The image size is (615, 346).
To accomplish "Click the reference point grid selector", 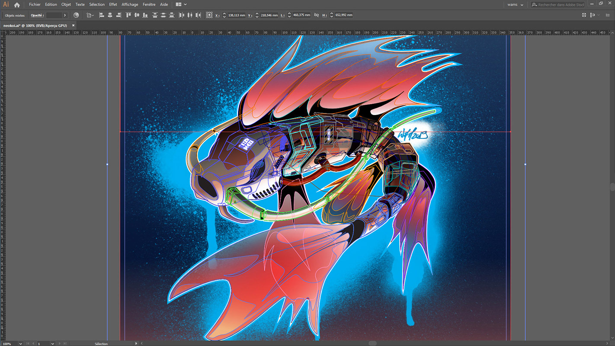I will click(x=209, y=15).
